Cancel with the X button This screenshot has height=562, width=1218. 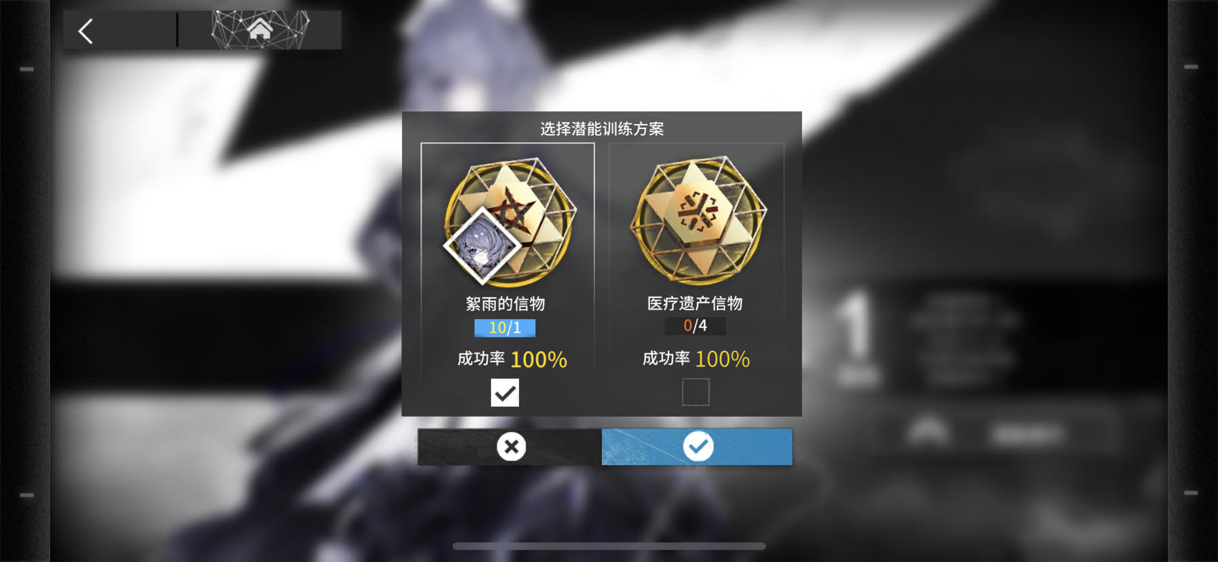pyautogui.click(x=509, y=447)
